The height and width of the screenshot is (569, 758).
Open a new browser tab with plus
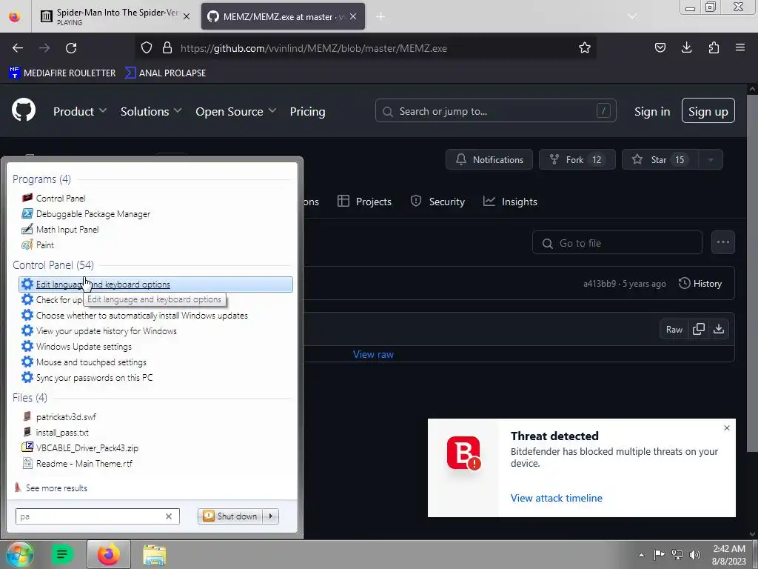click(380, 16)
